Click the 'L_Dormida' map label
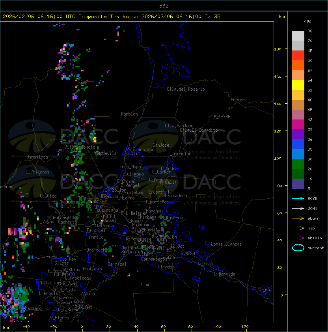The height and width of the screenshot is (332, 328). (x=224, y=274)
